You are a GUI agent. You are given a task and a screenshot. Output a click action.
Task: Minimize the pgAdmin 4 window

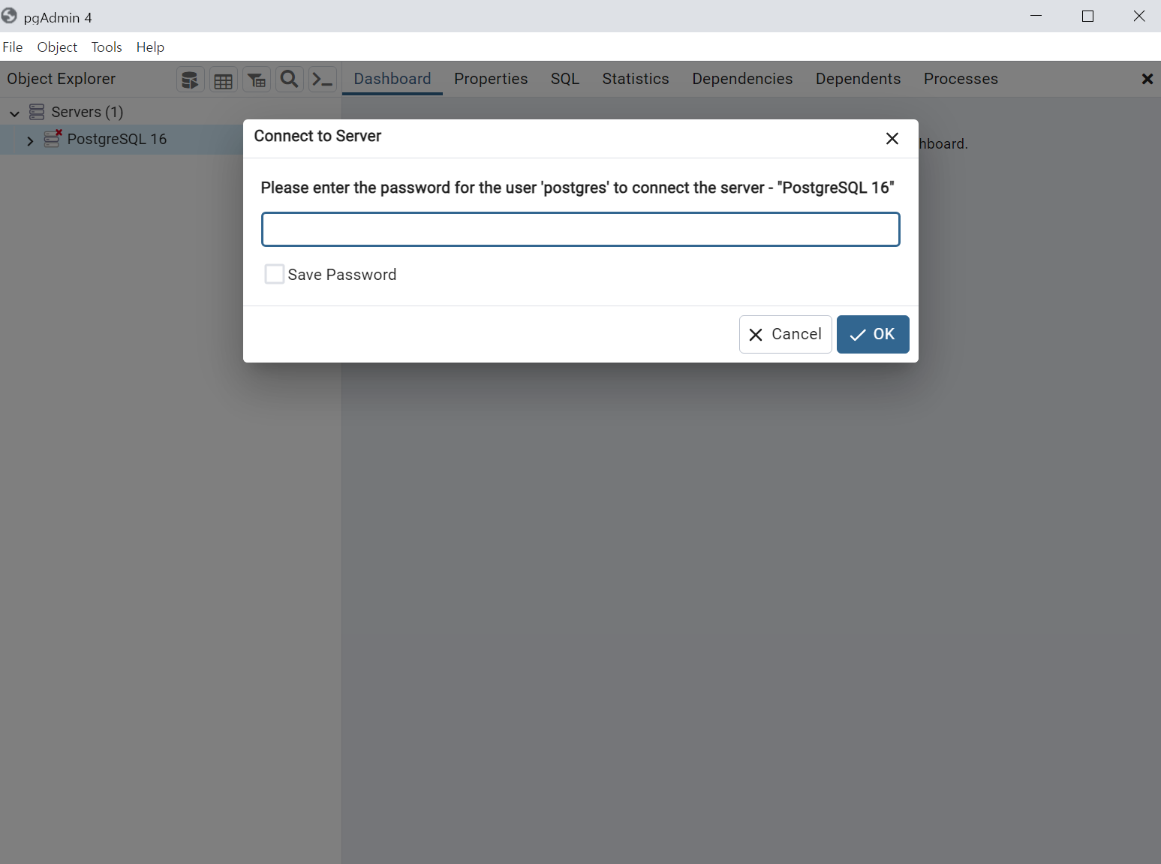tap(1036, 16)
